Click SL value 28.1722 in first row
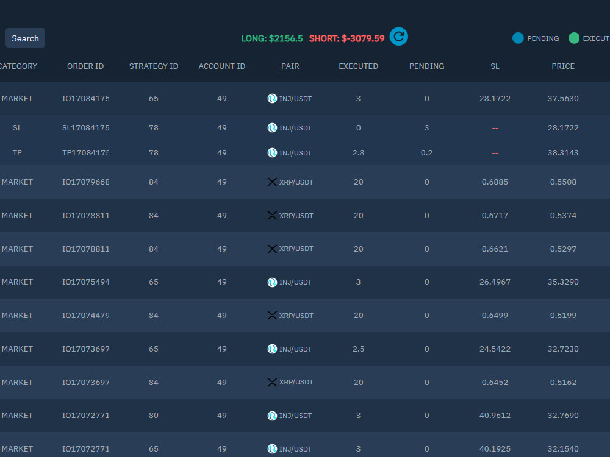The height and width of the screenshot is (457, 610). [495, 98]
